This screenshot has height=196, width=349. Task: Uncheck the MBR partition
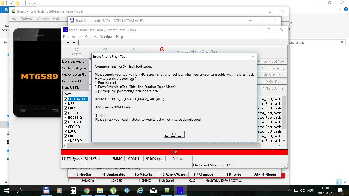[65, 104]
